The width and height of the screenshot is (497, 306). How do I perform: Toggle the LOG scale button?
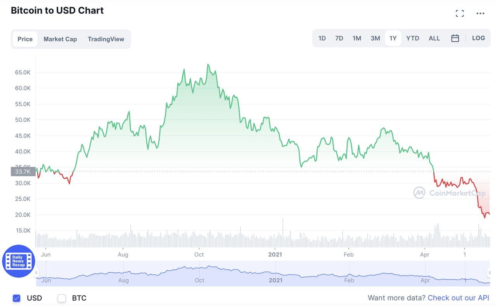pos(478,38)
